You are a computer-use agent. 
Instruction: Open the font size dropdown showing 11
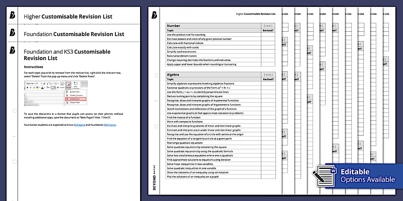click(39, 83)
